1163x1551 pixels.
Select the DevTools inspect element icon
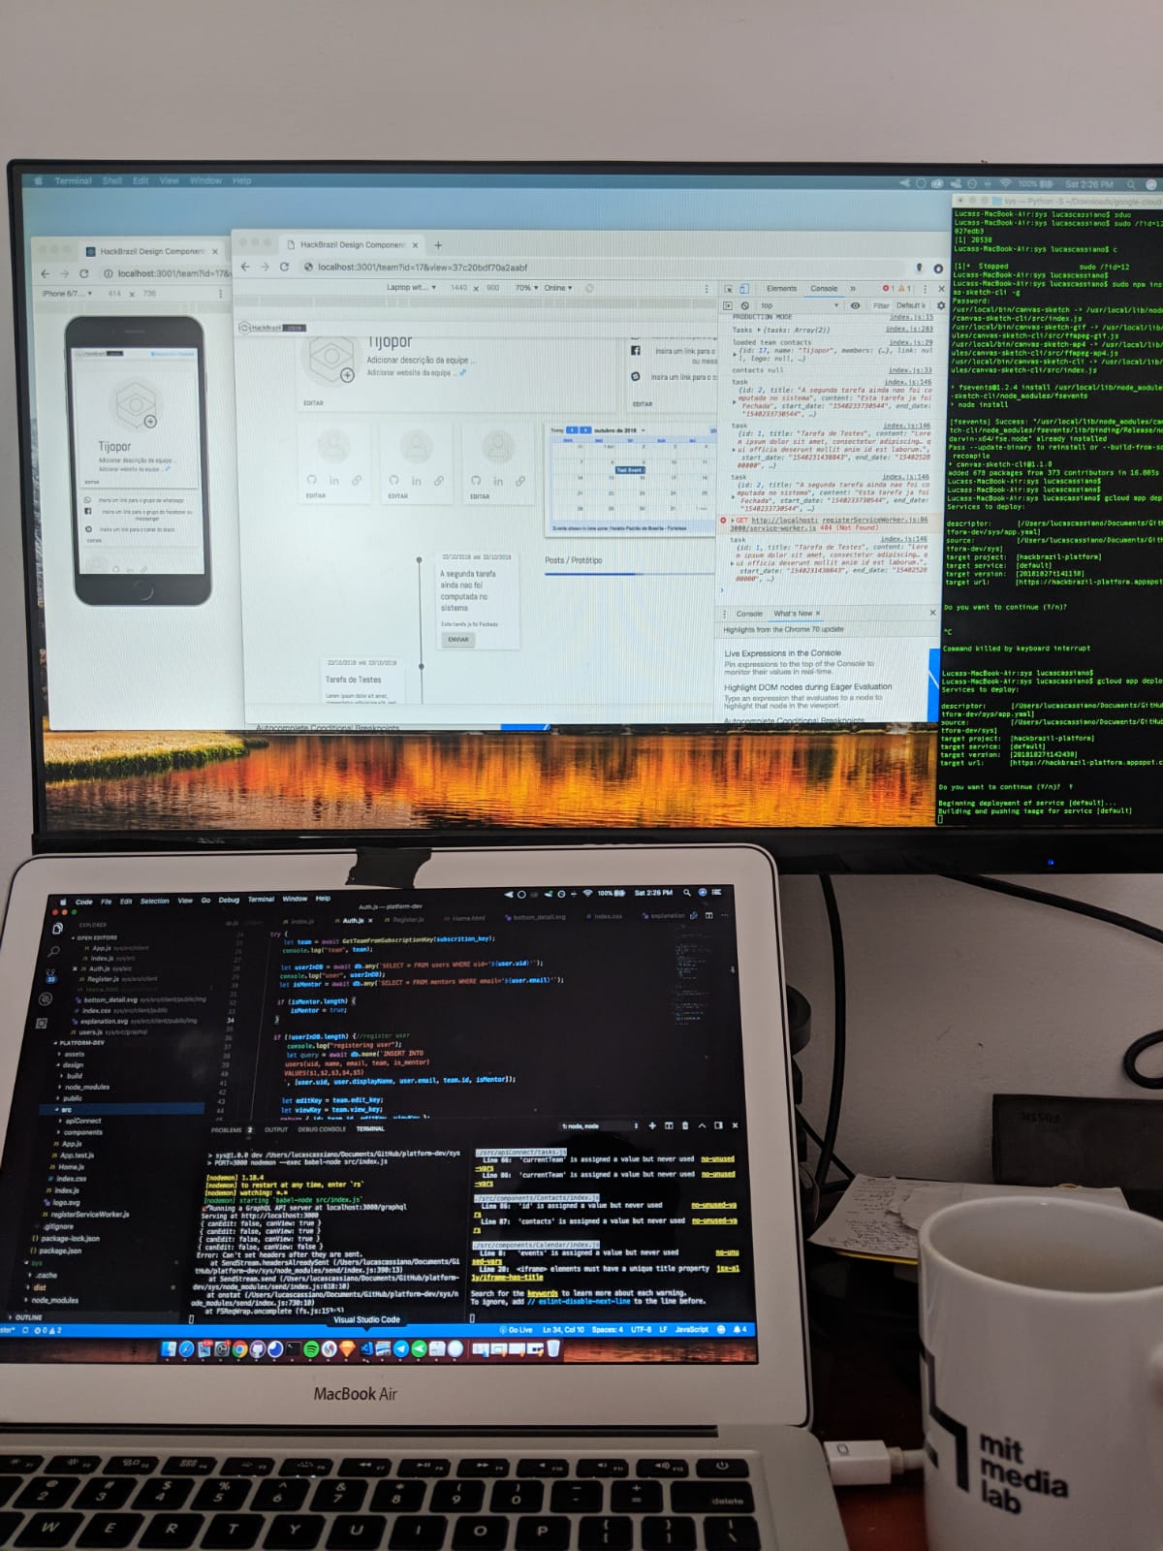[729, 289]
